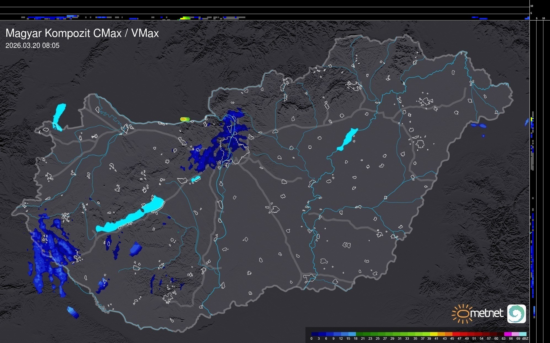Click the small cyan Lake Velence
The image size is (550, 343).
coord(196,179)
